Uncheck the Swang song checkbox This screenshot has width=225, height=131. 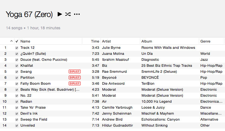[17, 72]
